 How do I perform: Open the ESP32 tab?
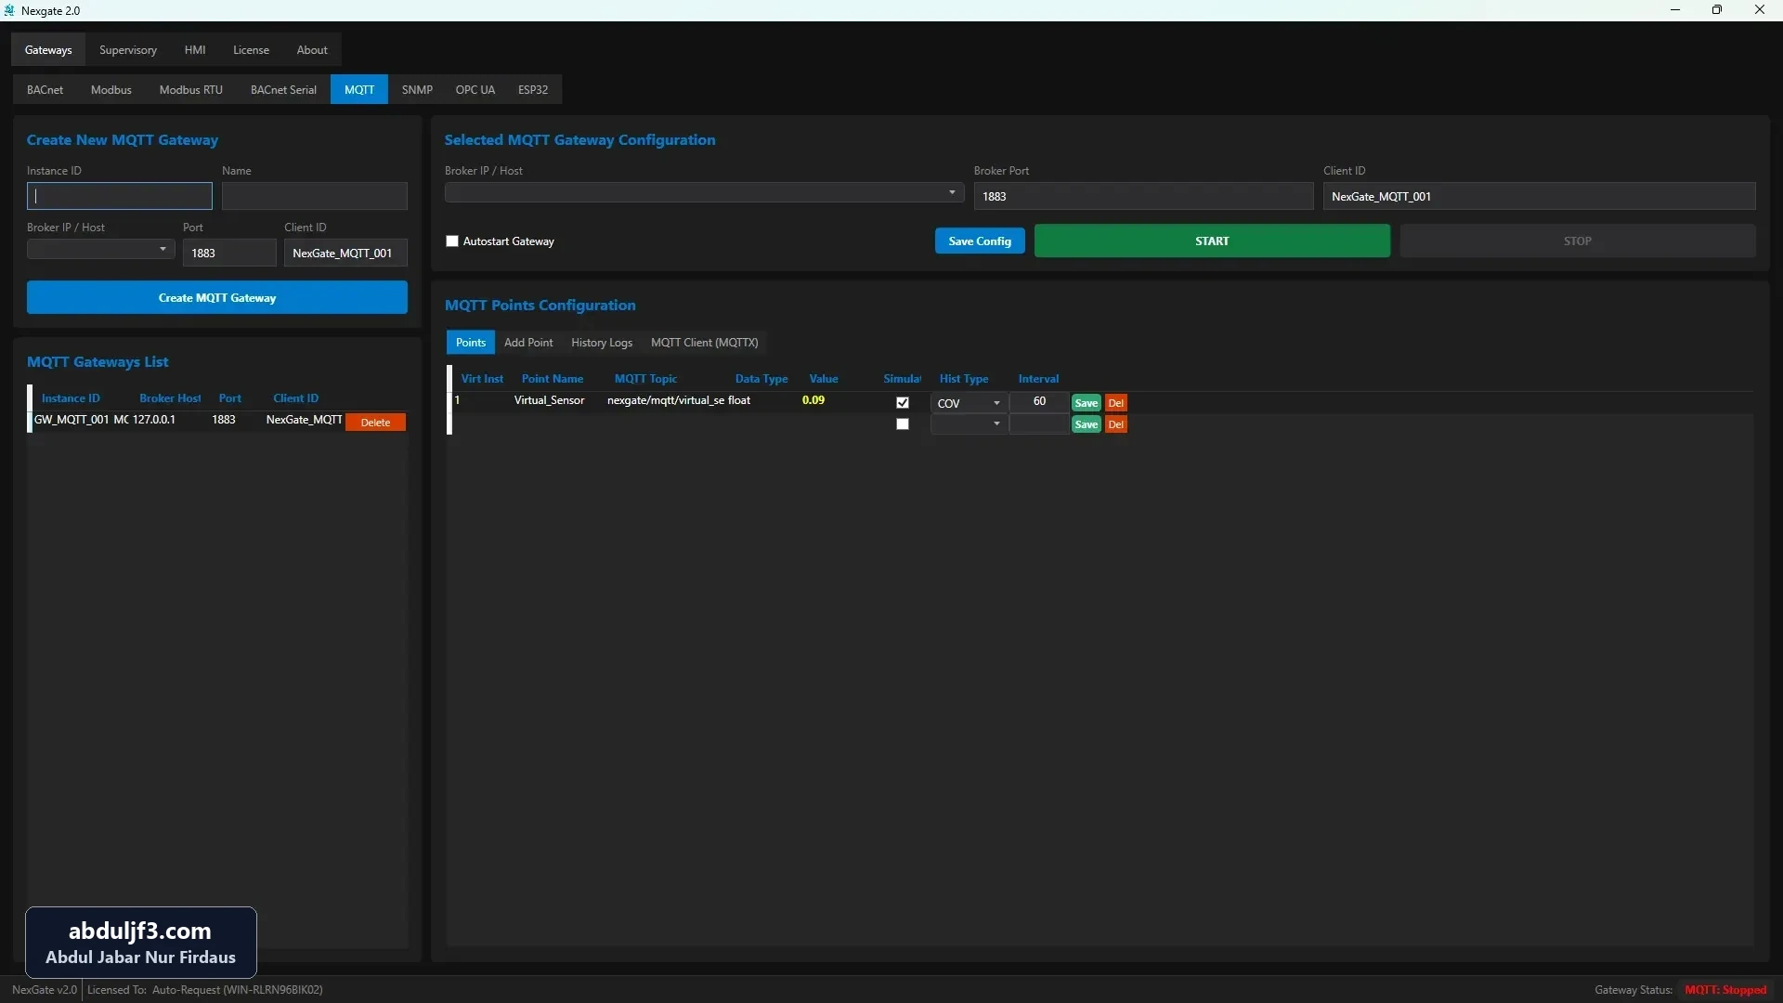(533, 90)
